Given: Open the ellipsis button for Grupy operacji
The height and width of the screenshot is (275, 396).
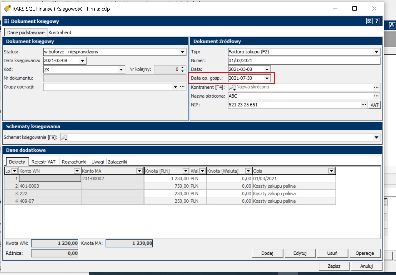Looking at the screenshot, I should click(x=182, y=87).
